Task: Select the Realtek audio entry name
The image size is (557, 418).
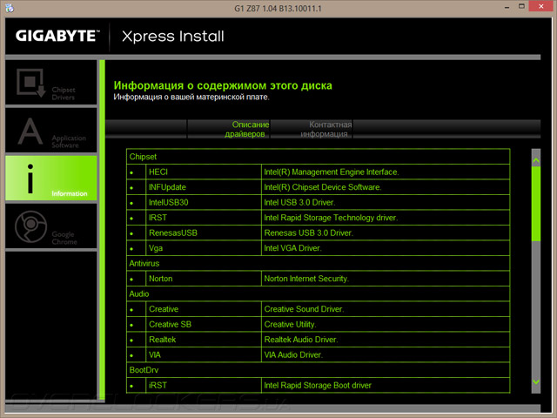Action: [x=163, y=340]
